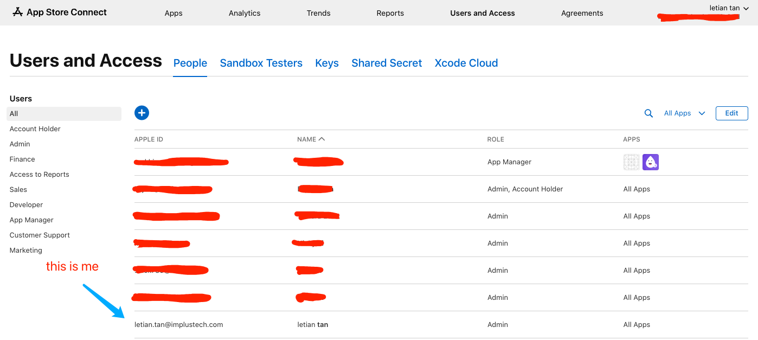Viewport: 758px width, 340px height.
Task: Switch to the Xcode Cloud tab
Action: pyautogui.click(x=466, y=63)
